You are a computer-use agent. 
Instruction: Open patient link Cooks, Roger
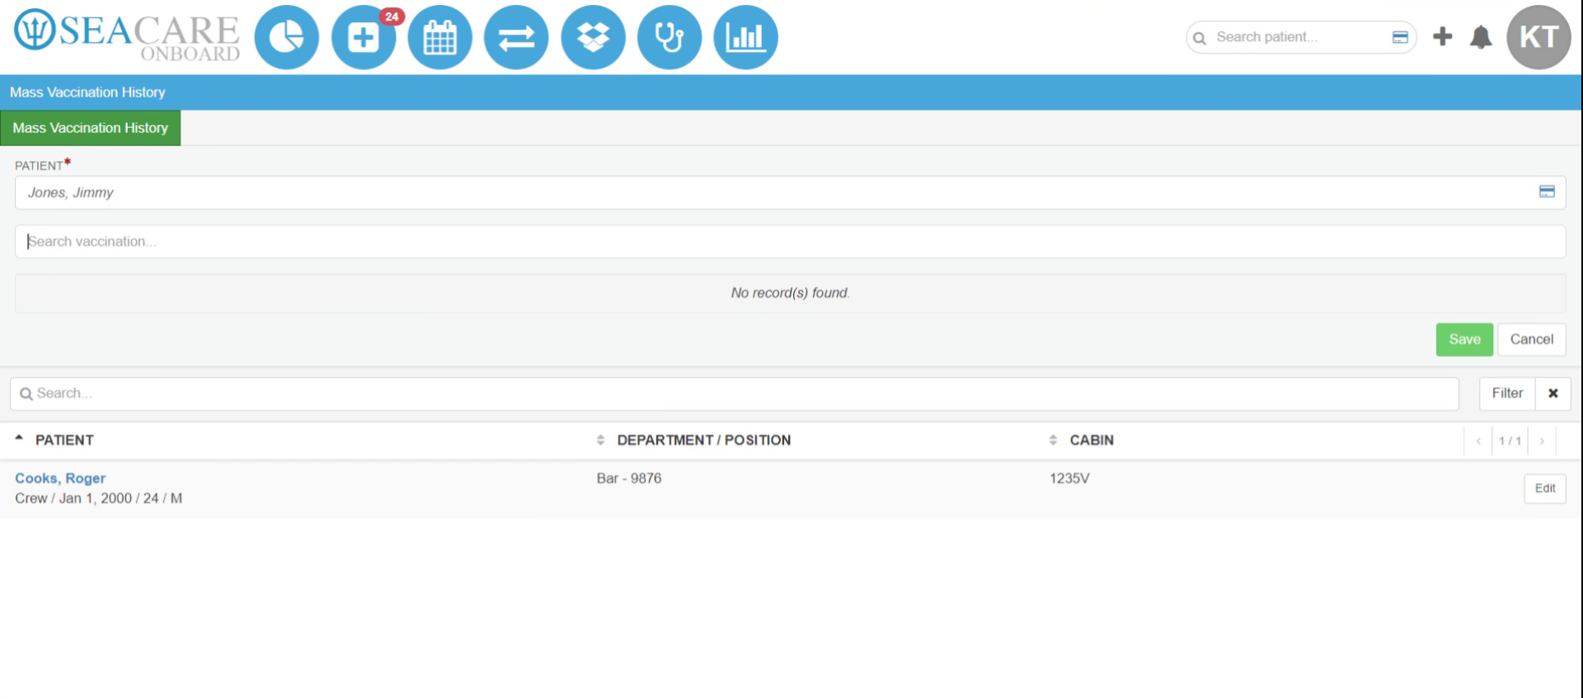(x=60, y=478)
